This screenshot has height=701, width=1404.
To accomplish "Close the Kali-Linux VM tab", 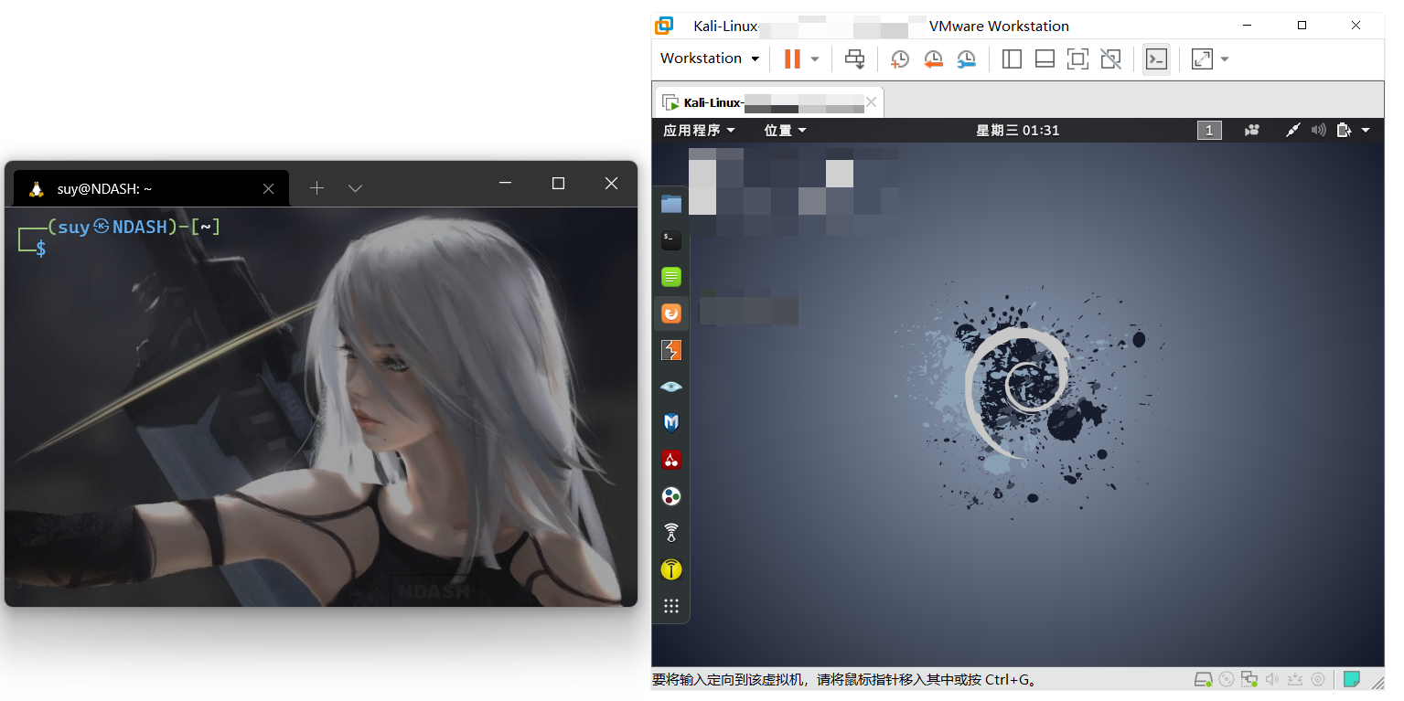I will tap(871, 102).
